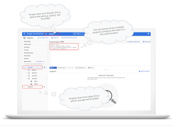
Task: Open the Run button dropdown arrow
Action: pyautogui.click(x=56, y=68)
